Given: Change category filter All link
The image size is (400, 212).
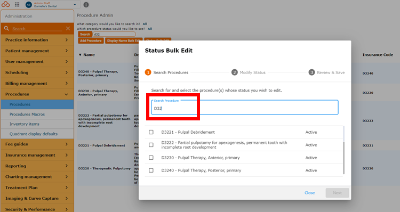Looking at the screenshot, I should tap(145, 24).
